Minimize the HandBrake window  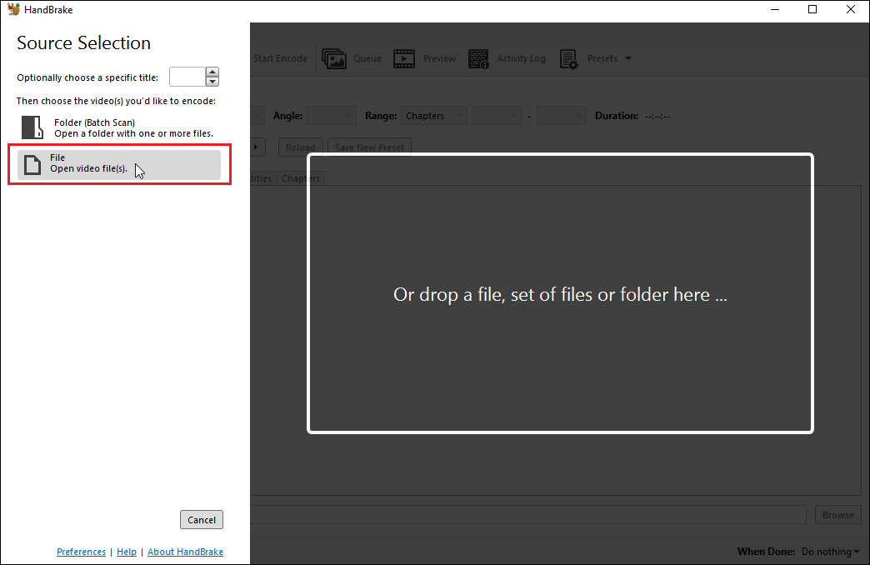775,9
